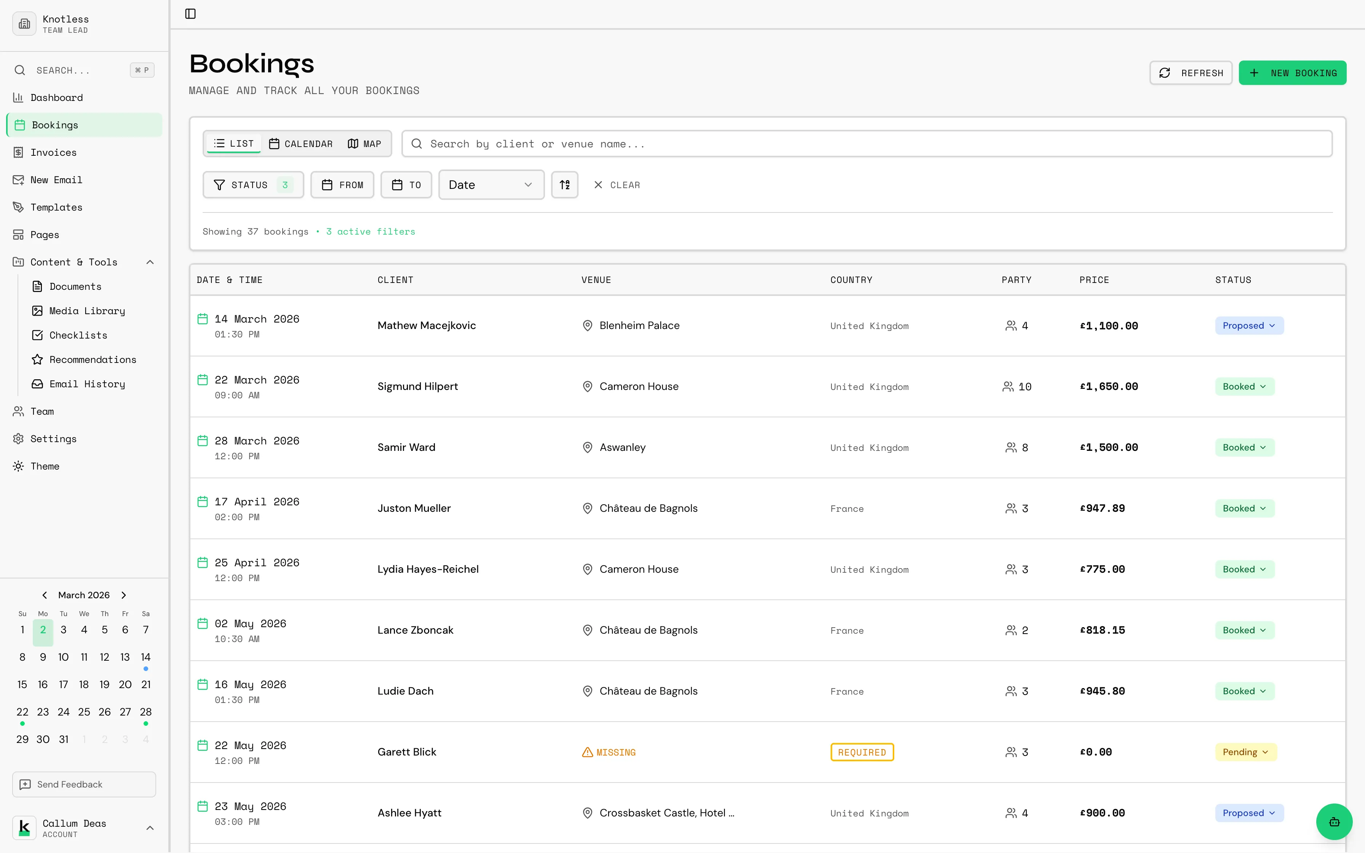This screenshot has height=853, width=1365.
Task: Select March 14 in the mini calendar
Action: coord(145,657)
